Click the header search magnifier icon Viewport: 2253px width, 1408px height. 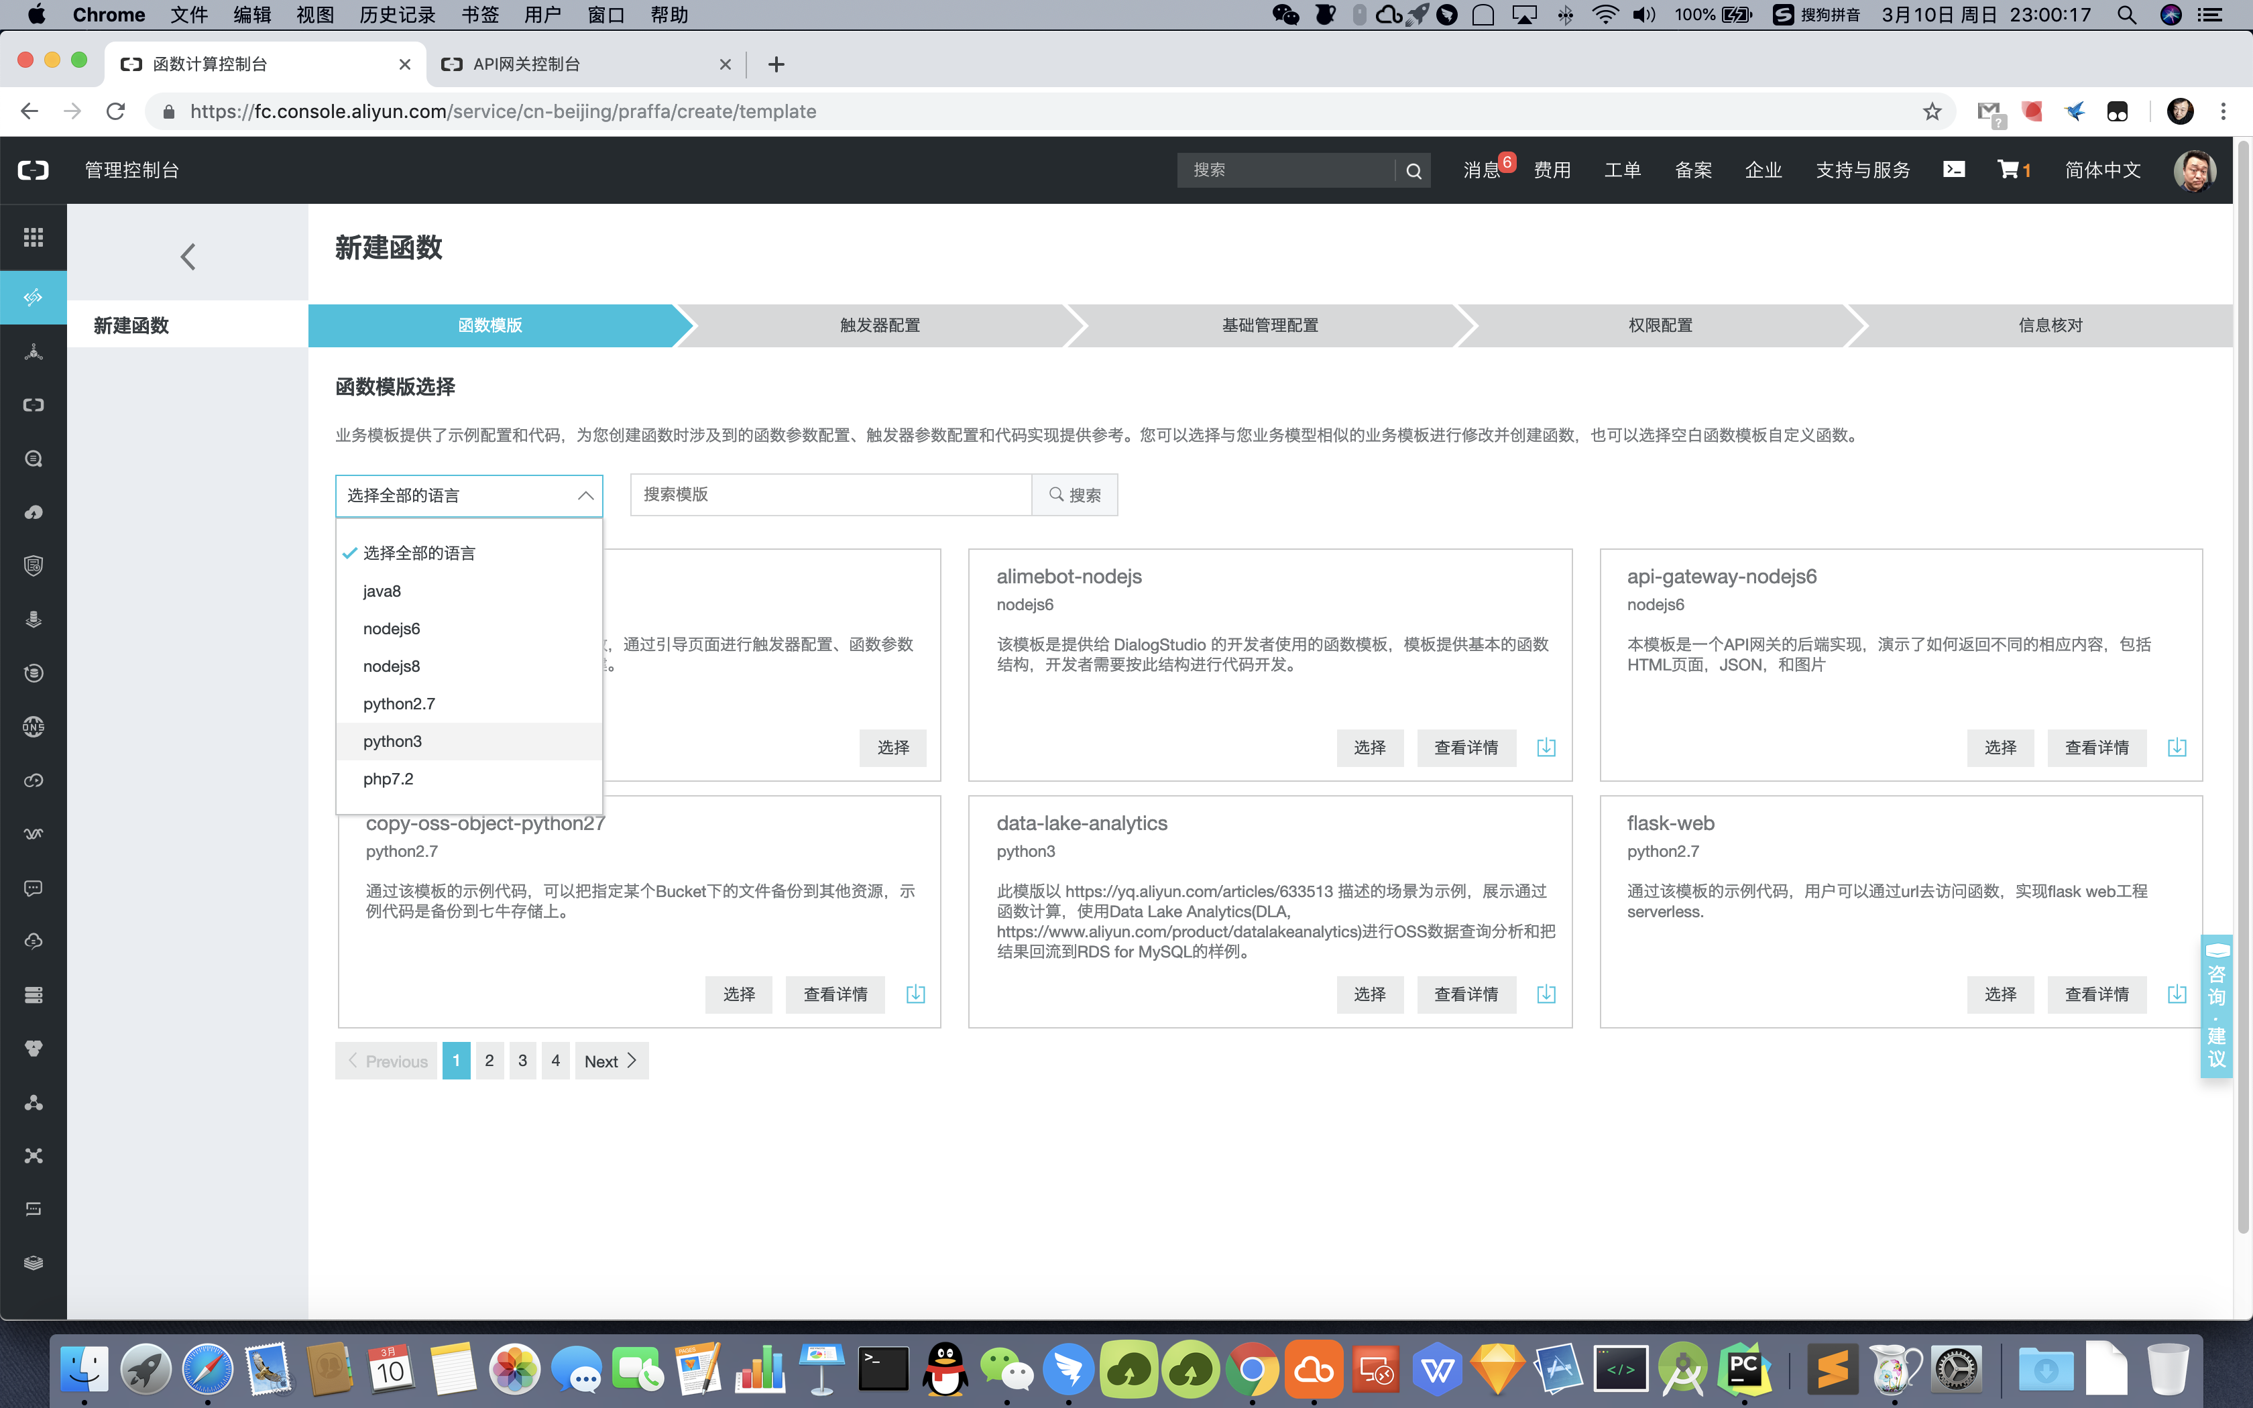coord(1413,170)
